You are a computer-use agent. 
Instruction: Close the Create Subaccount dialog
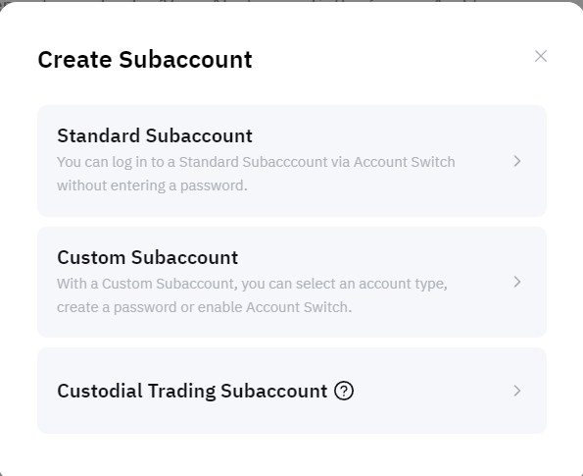(541, 56)
